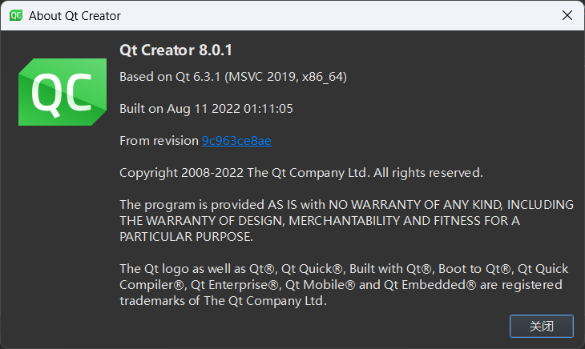Click the "Qt Creator 8.0.1" heading
This screenshot has width=585, height=349.
click(175, 50)
